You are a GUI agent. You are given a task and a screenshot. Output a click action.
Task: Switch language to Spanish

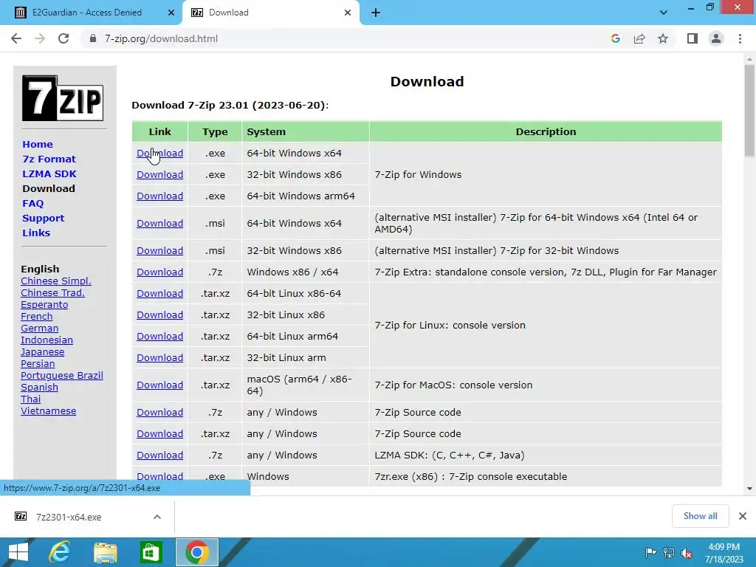click(x=40, y=387)
